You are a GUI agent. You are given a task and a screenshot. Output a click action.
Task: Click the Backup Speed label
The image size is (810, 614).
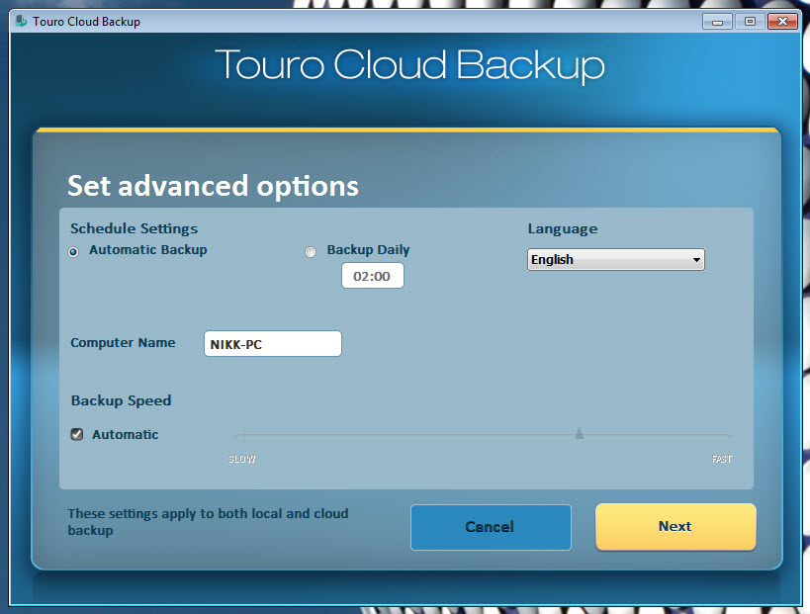point(121,400)
